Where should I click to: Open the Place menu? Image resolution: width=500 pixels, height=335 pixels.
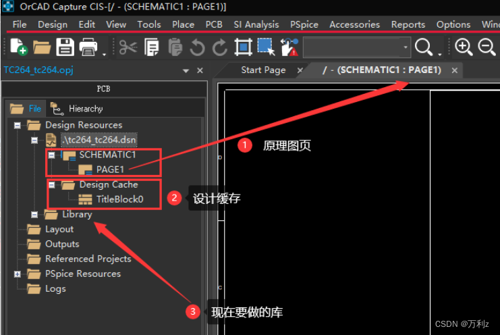tap(183, 24)
